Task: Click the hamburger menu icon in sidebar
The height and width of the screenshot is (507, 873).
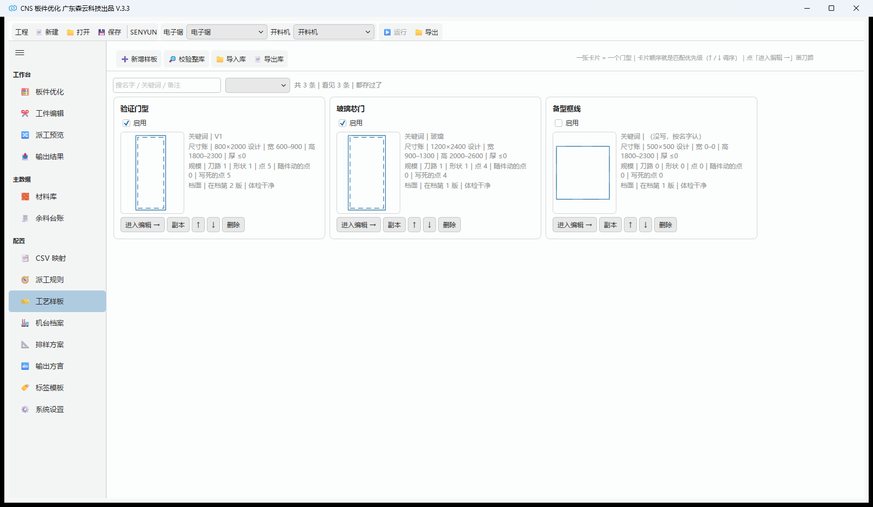Action: (x=20, y=52)
